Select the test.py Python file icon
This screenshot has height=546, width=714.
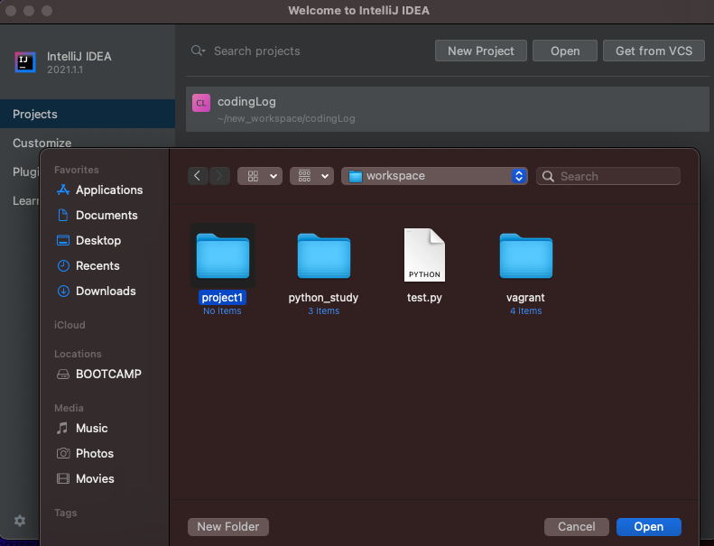pyautogui.click(x=424, y=255)
